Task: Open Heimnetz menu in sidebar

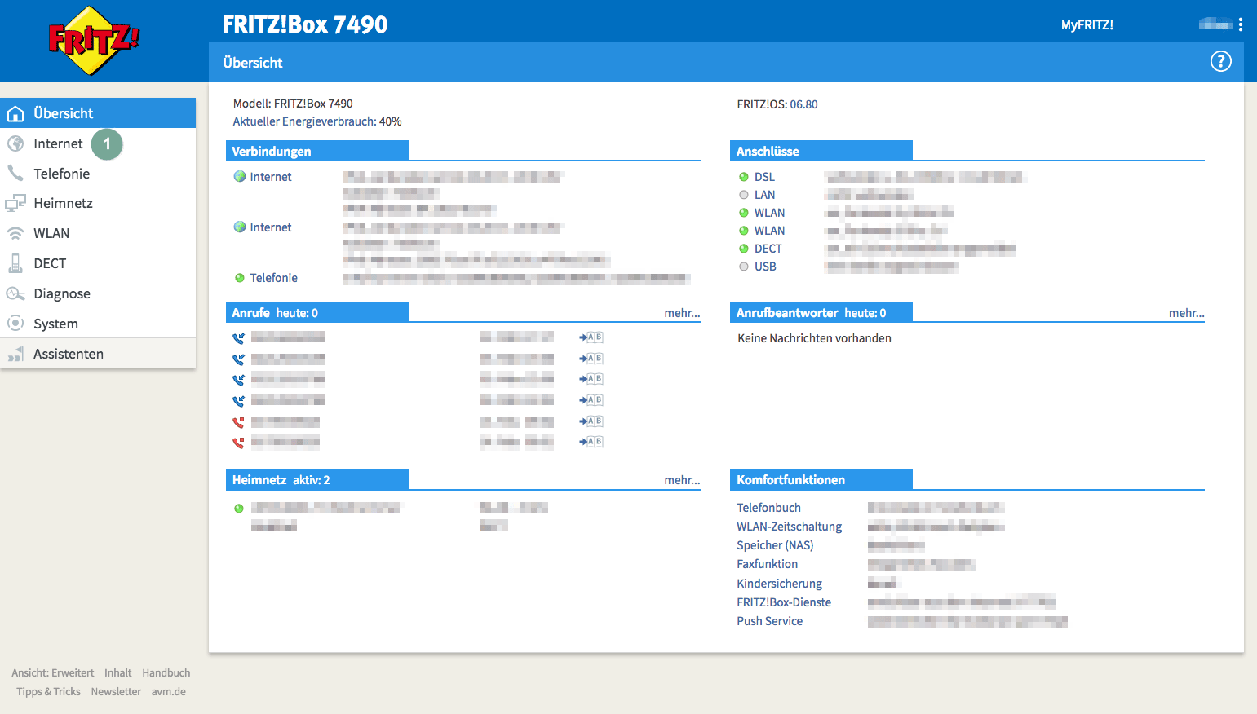Action: (x=63, y=203)
